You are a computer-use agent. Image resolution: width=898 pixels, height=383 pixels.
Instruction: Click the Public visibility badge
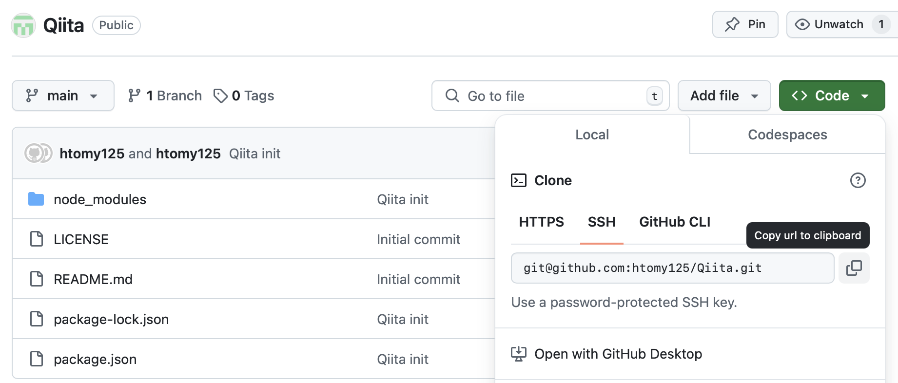[116, 25]
